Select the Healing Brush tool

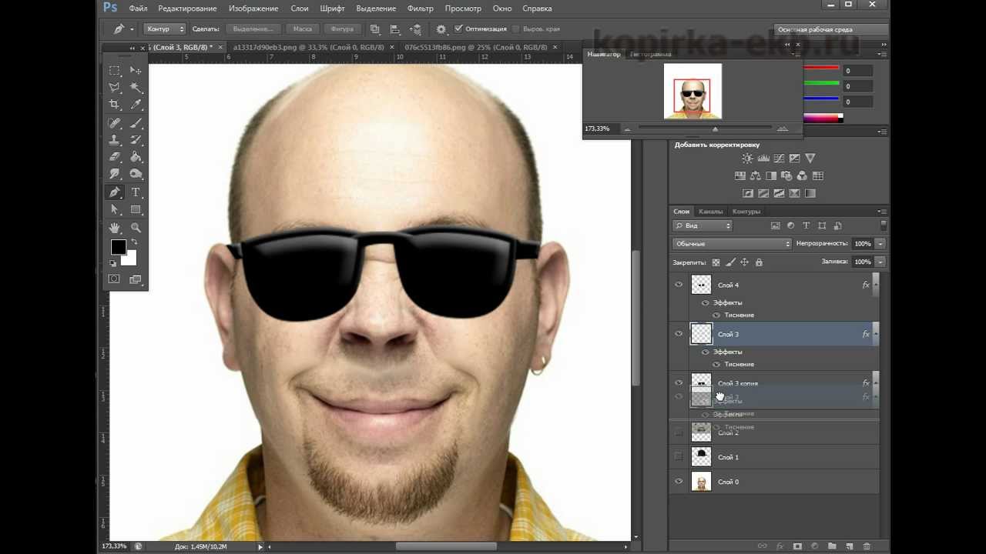point(115,123)
